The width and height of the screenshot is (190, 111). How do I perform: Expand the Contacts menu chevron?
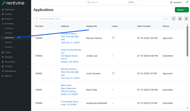click(28, 66)
